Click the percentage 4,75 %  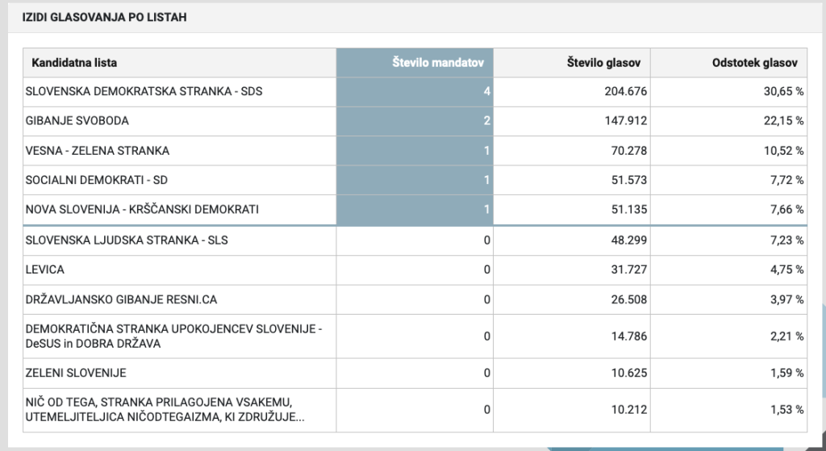787,269
